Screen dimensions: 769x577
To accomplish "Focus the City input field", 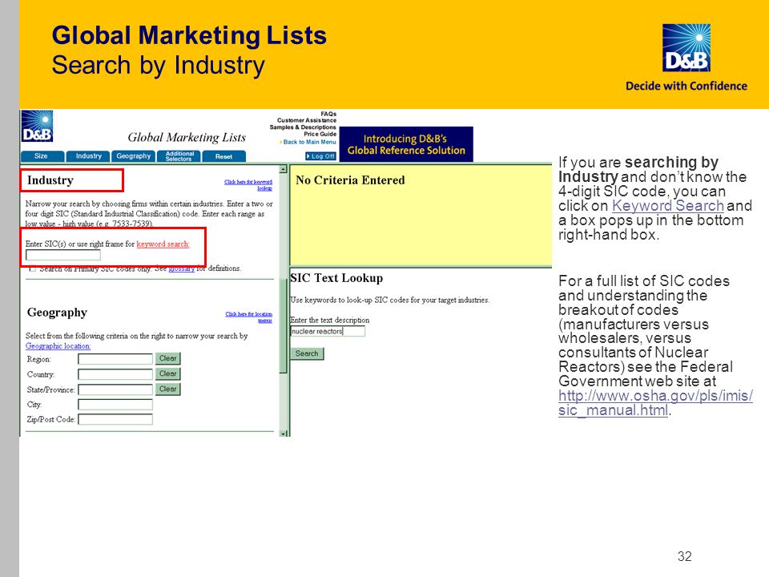I will [x=115, y=404].
